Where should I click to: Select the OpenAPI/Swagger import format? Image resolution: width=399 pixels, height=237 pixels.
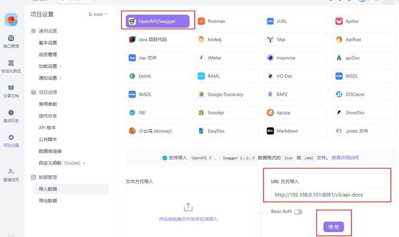tap(158, 21)
